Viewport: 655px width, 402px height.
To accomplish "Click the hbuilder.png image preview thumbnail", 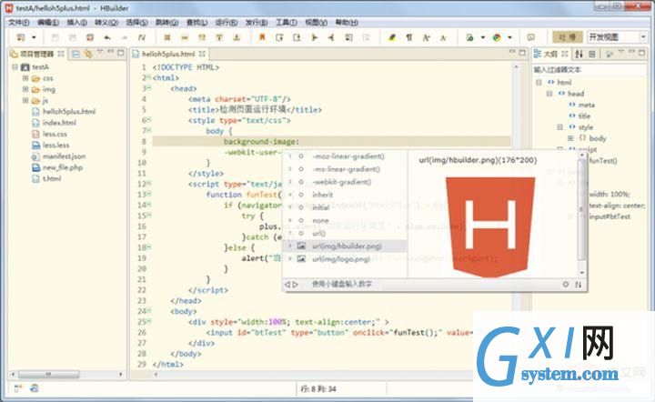I will coord(490,226).
